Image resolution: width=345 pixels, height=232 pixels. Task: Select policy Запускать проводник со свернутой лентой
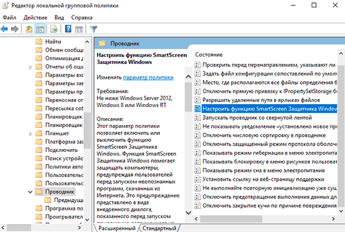pyautogui.click(x=253, y=117)
